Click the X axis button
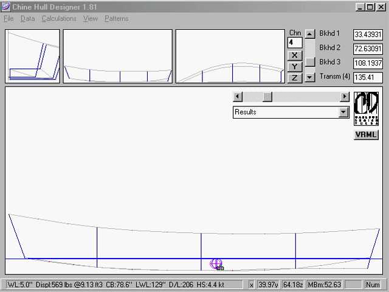The height and width of the screenshot is (292, 389). click(x=294, y=55)
